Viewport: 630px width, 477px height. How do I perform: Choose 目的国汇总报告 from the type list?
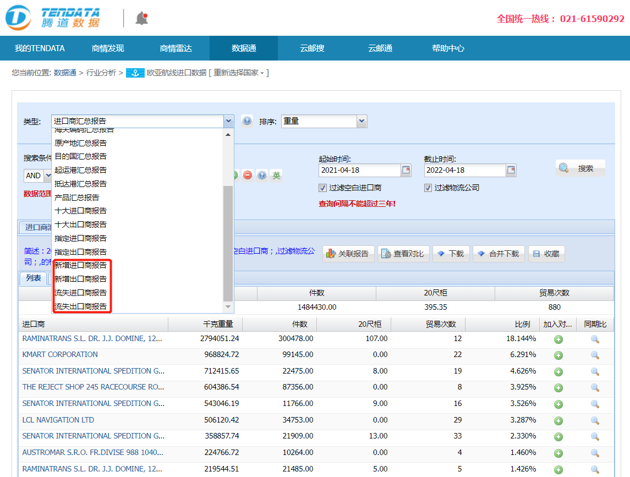pyautogui.click(x=81, y=156)
